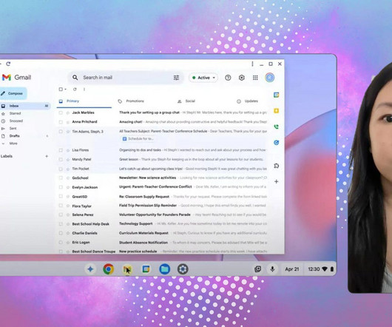Open Google Calendar from the shelf
Screen dimensions: 392x327
(x=146, y=269)
